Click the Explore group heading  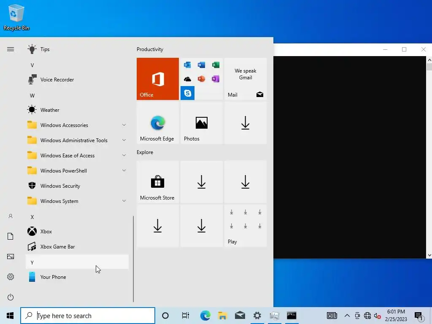pyautogui.click(x=145, y=152)
